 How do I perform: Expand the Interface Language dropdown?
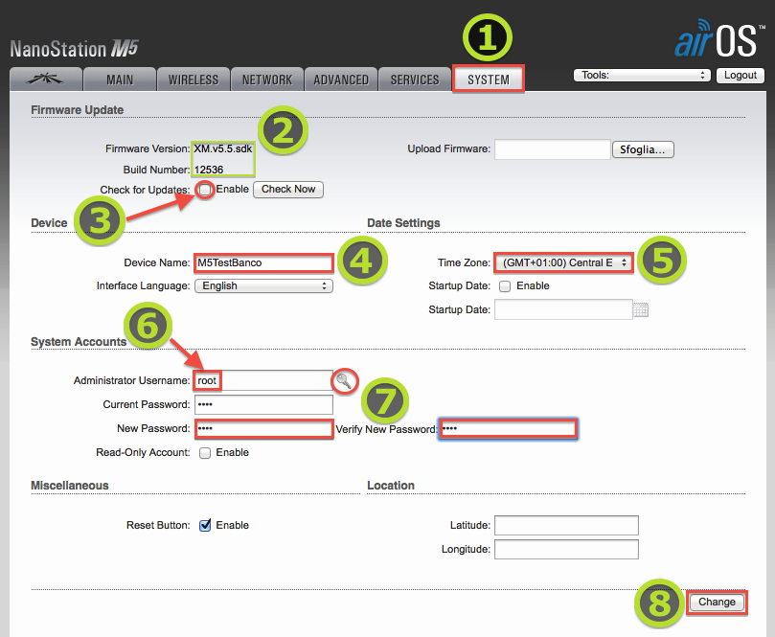click(263, 285)
